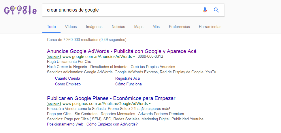The image size is (281, 133).
Task: Click the 'Cerca de 7.360.000 resultados' stats text
Action: [x=87, y=40]
